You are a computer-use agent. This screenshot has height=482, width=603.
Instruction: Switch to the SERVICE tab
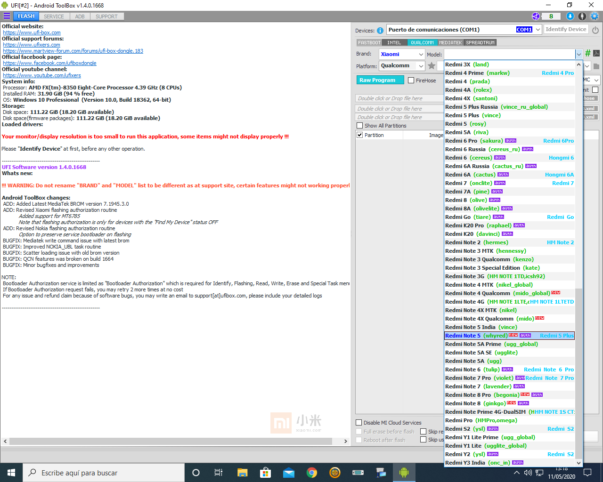point(54,16)
